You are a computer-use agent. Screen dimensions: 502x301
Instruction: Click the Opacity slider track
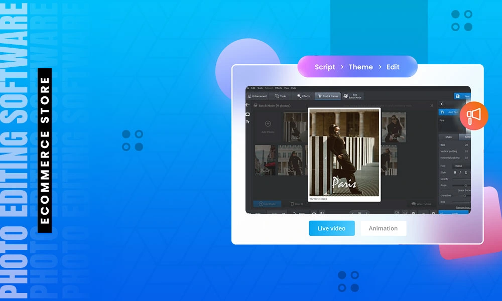click(461, 179)
